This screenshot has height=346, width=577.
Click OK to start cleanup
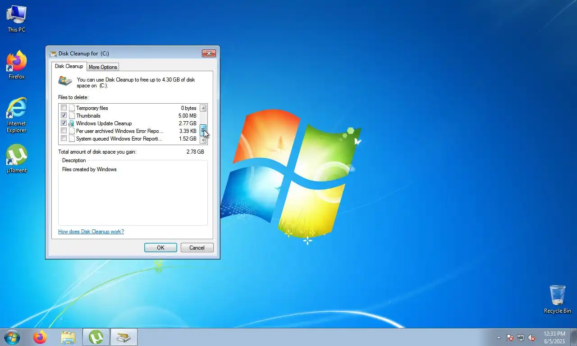pyautogui.click(x=160, y=248)
